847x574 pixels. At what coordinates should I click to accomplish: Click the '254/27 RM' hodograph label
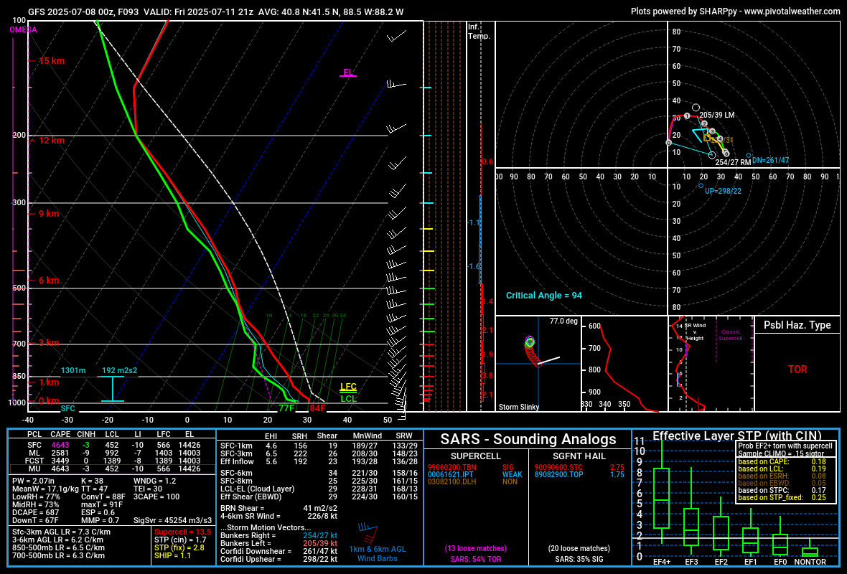tap(733, 162)
